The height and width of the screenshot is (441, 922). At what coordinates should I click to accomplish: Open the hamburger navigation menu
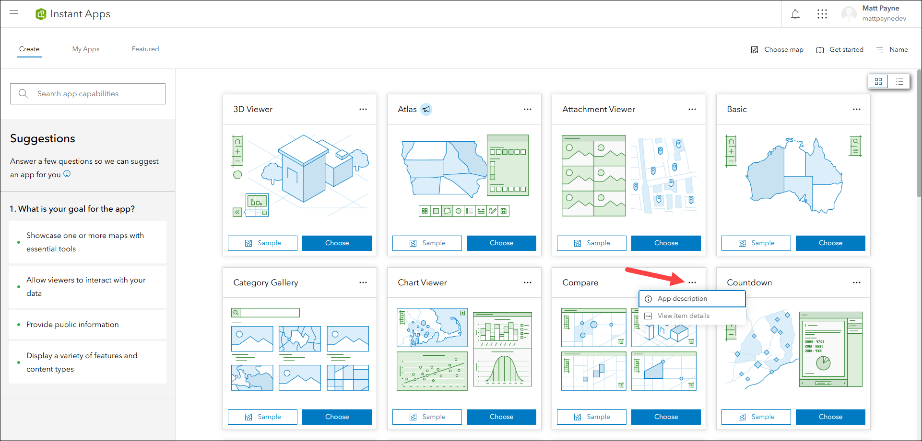[x=14, y=14]
